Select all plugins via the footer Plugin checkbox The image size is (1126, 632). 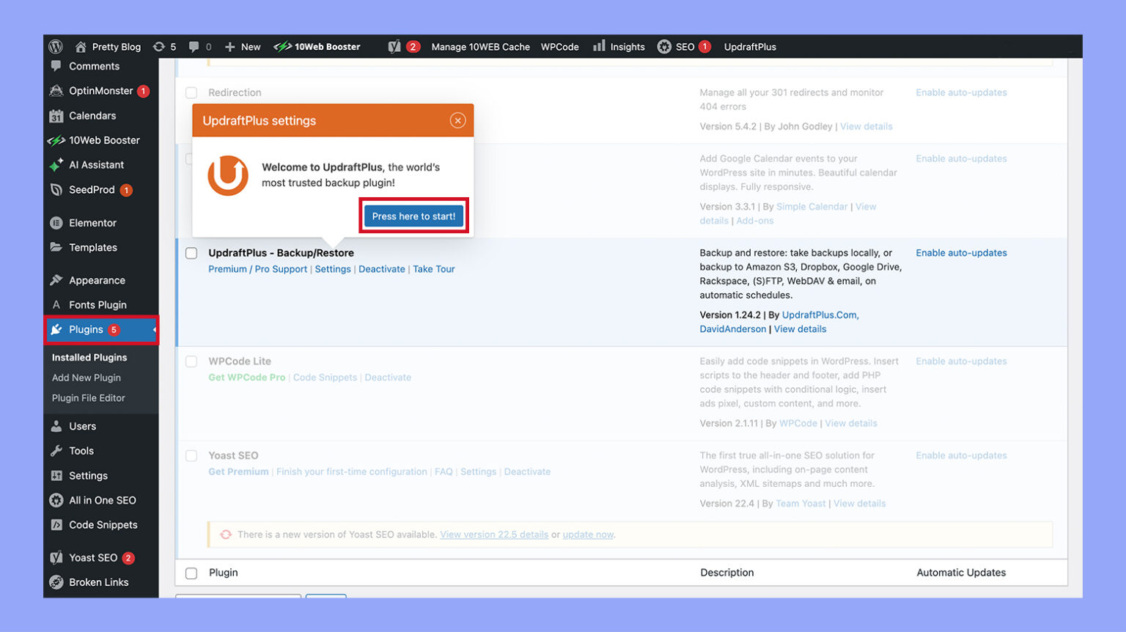[191, 573]
